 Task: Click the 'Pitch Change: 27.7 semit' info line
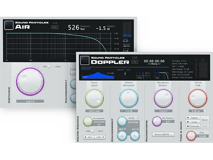(182, 72)
